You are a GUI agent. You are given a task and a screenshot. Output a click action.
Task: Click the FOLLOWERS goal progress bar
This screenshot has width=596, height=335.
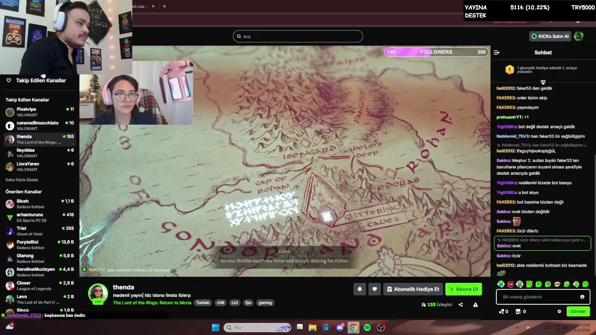tap(436, 52)
